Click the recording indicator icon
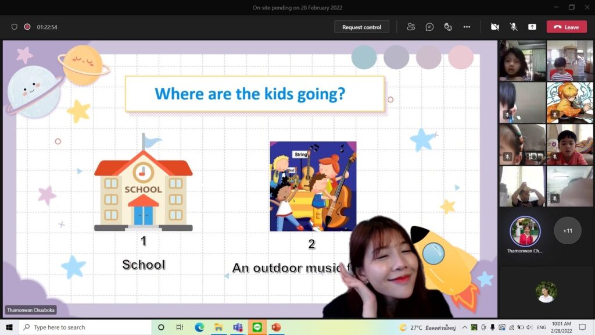Viewport: 595px width, 335px height. click(x=27, y=27)
